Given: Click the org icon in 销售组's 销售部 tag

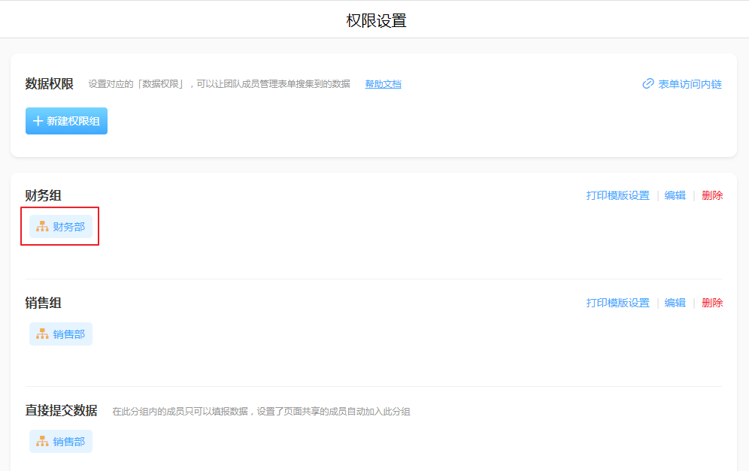Looking at the screenshot, I should 42,334.
